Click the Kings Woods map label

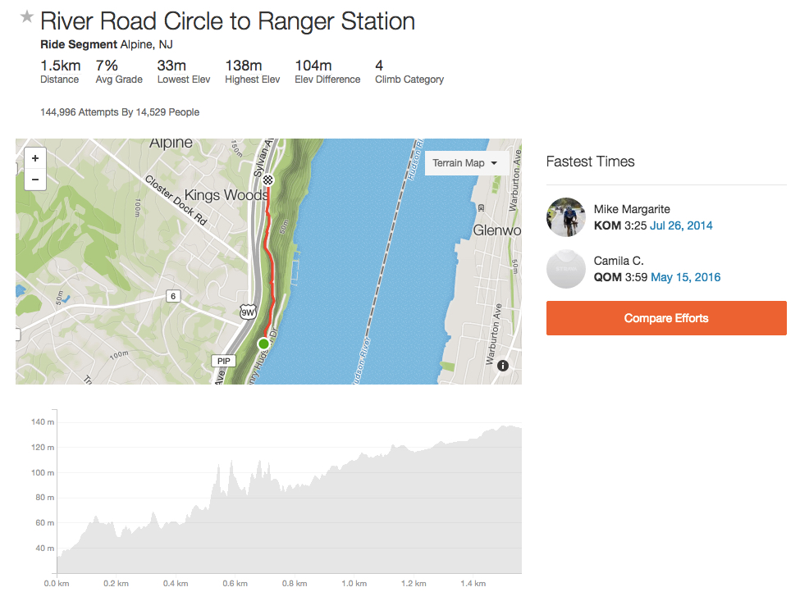tap(226, 195)
